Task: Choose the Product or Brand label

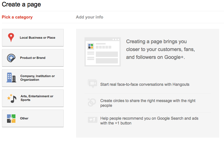Action: [33, 58]
